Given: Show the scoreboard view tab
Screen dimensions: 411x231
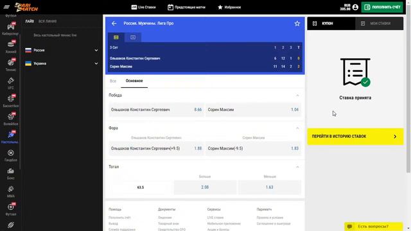Looking at the screenshot, I should 116,37.
